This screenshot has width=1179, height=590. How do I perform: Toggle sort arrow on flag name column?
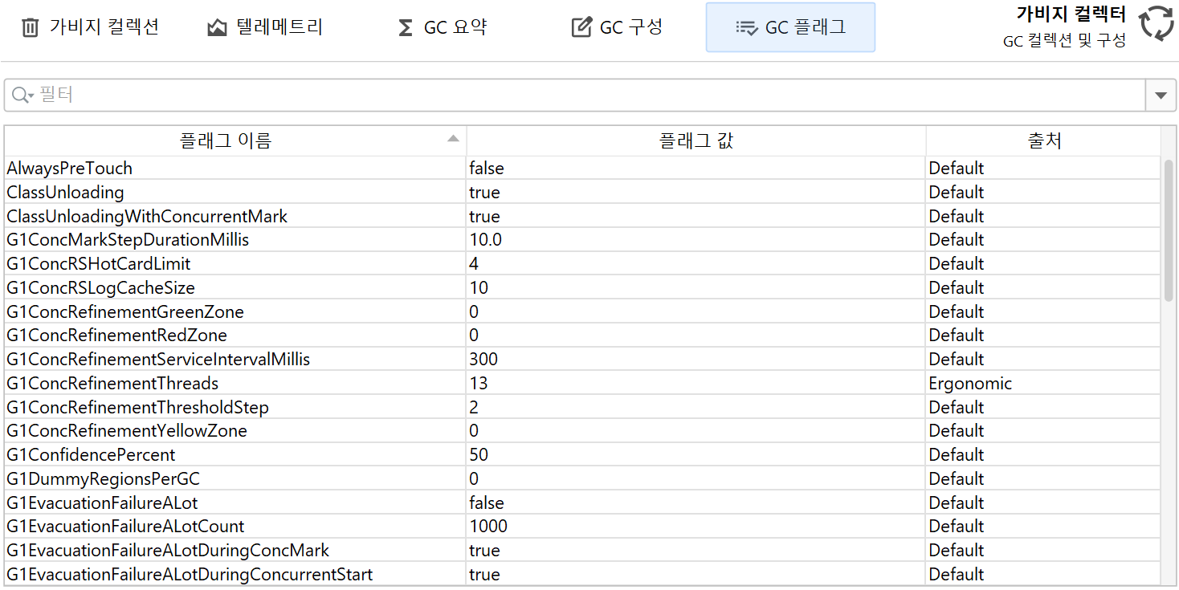453,139
